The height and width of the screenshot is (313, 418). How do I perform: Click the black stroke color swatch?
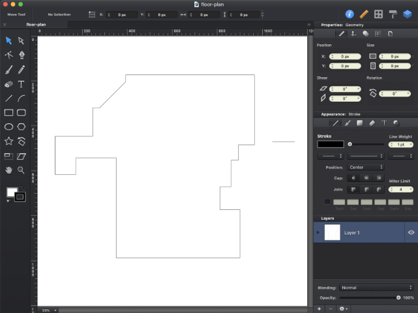tap(330, 144)
